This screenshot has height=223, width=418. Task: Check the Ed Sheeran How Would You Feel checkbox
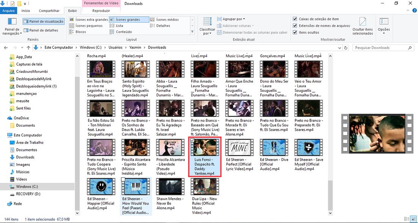click(x=123, y=180)
